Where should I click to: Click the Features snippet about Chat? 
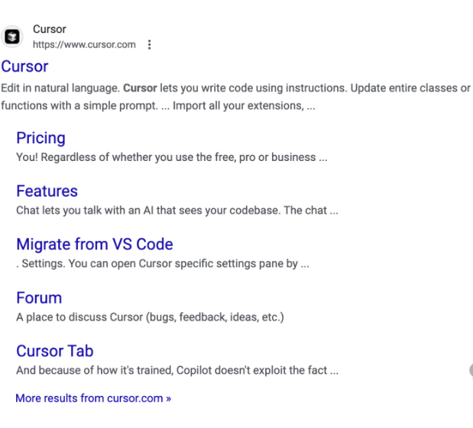(177, 211)
